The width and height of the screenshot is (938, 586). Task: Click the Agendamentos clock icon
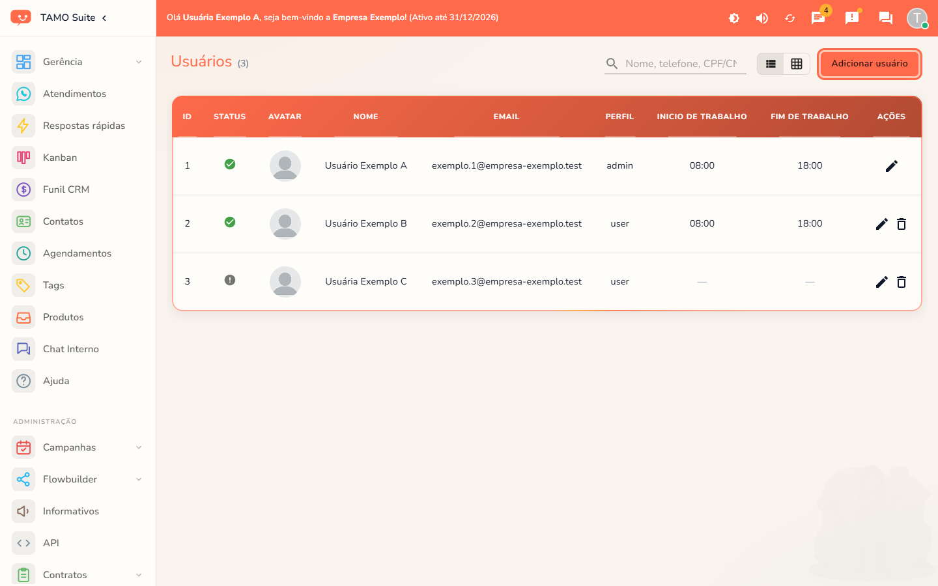(23, 253)
